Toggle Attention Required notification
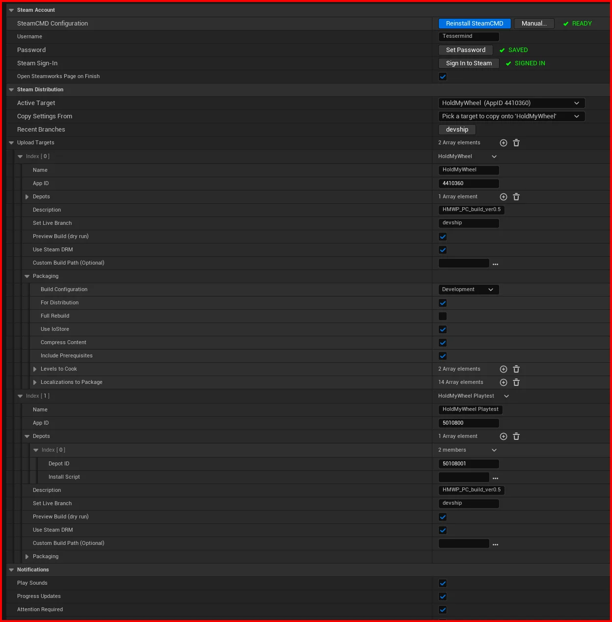Viewport: 612px width, 622px height. pyautogui.click(x=443, y=610)
